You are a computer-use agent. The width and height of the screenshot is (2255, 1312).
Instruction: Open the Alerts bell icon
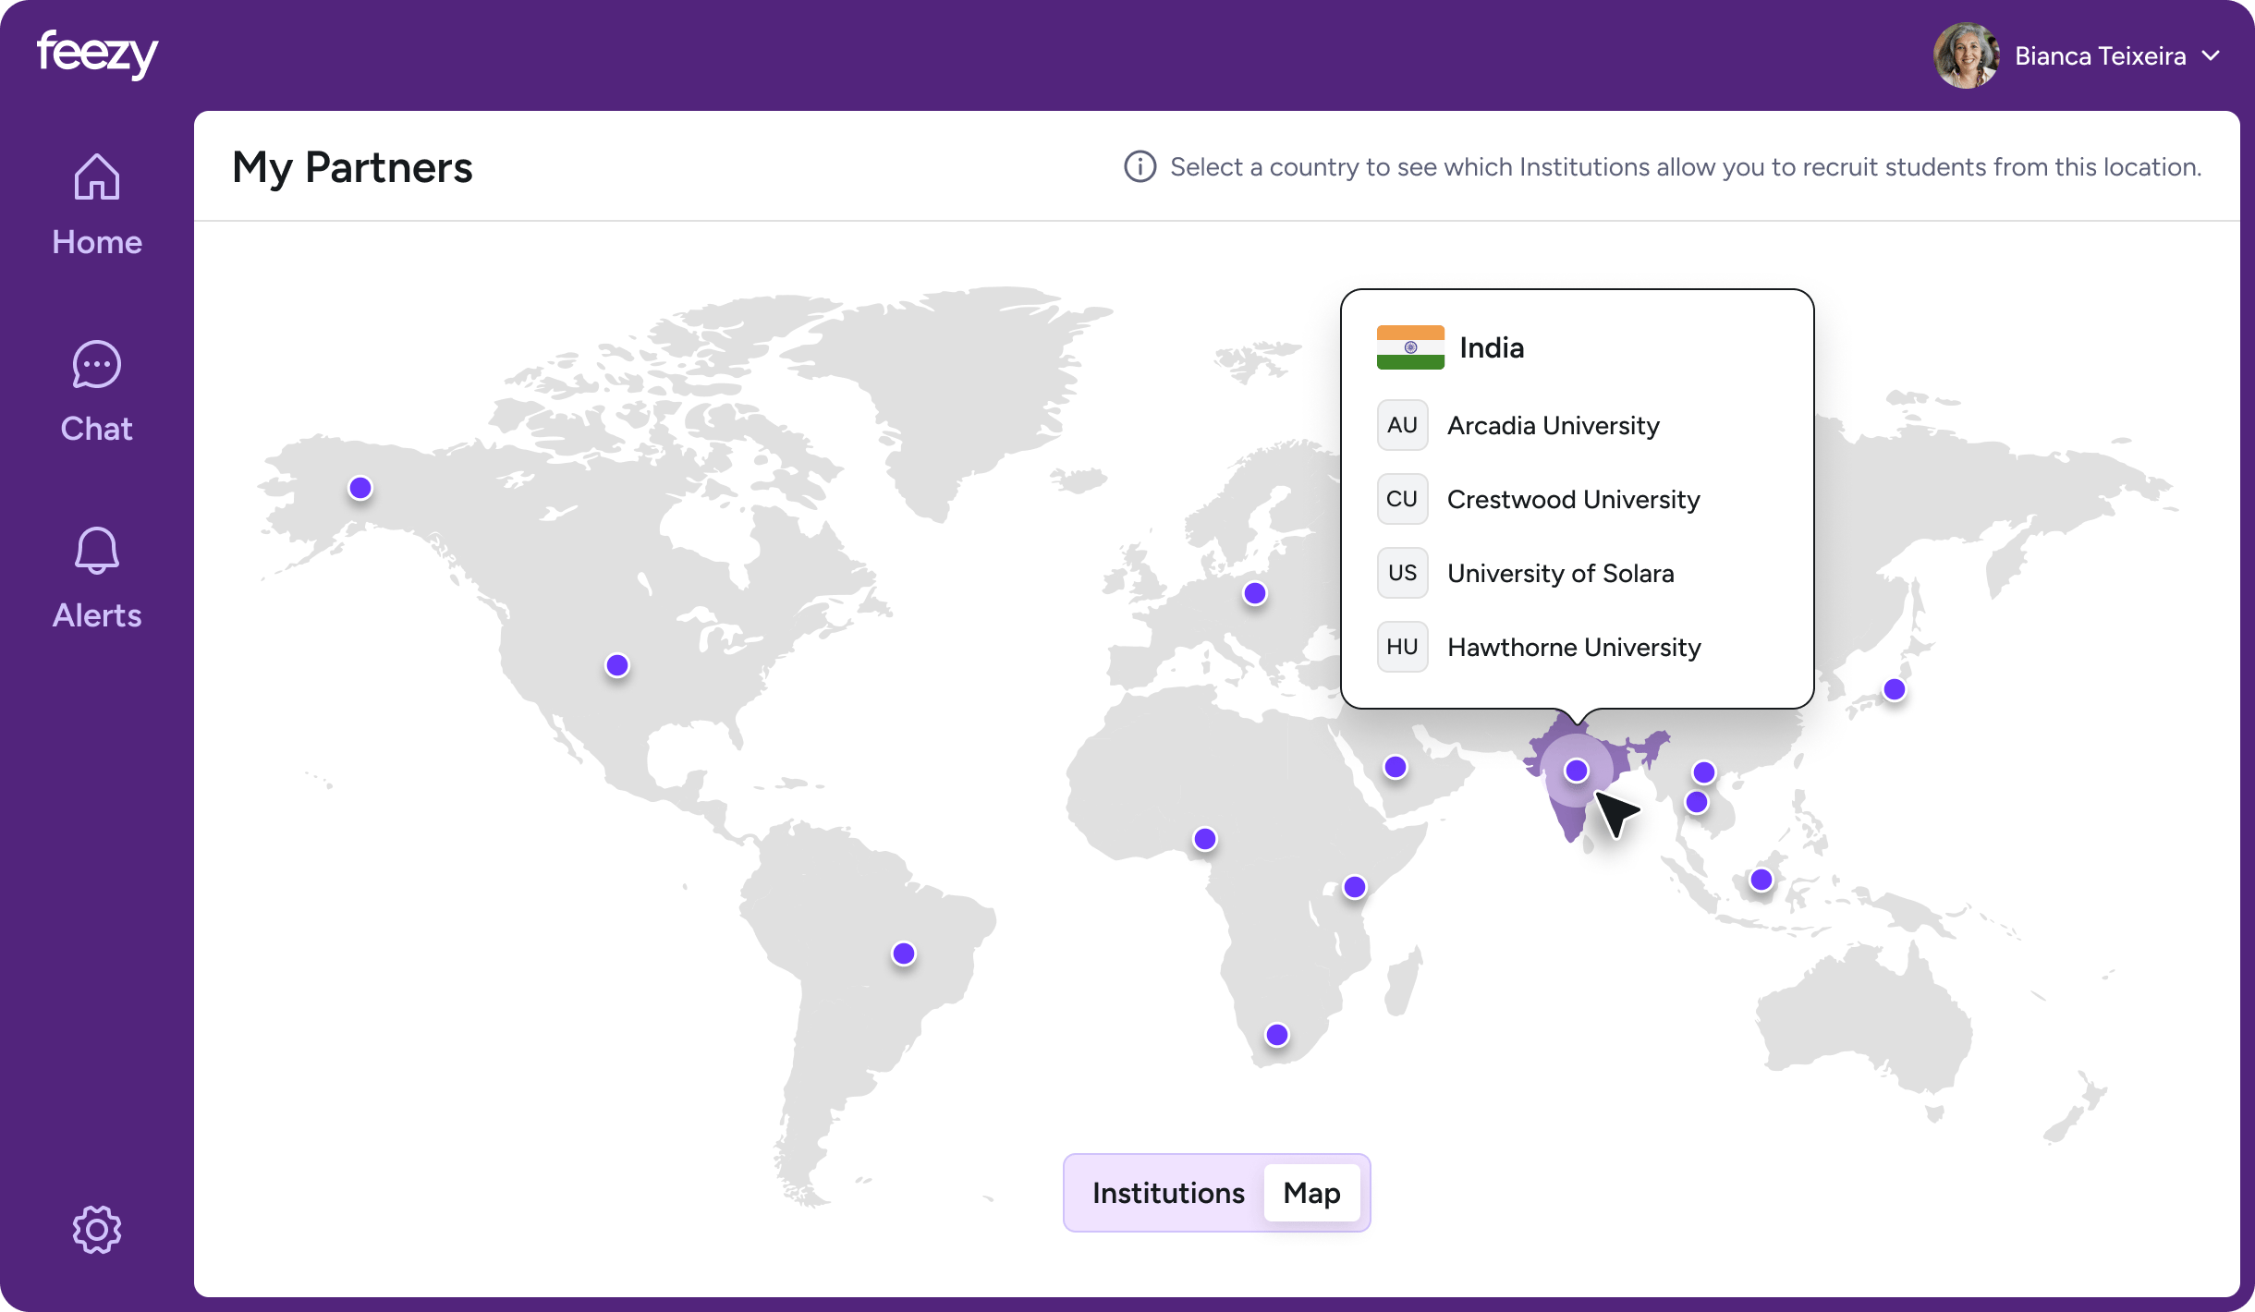97,551
